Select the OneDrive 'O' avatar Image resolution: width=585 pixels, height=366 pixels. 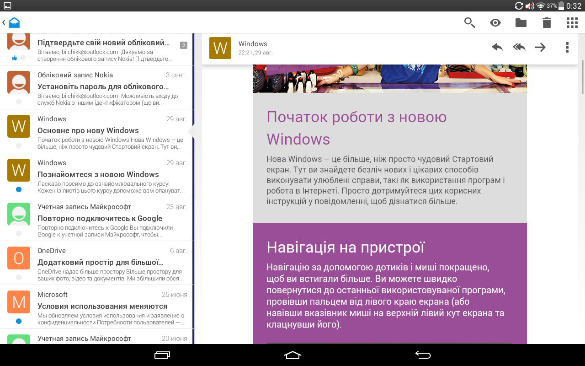coord(19,258)
